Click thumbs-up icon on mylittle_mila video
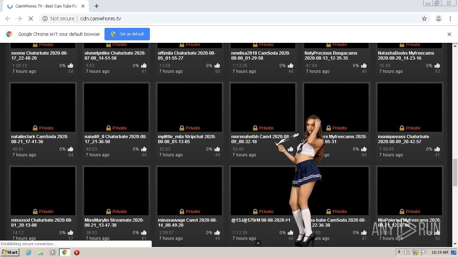 217,149
